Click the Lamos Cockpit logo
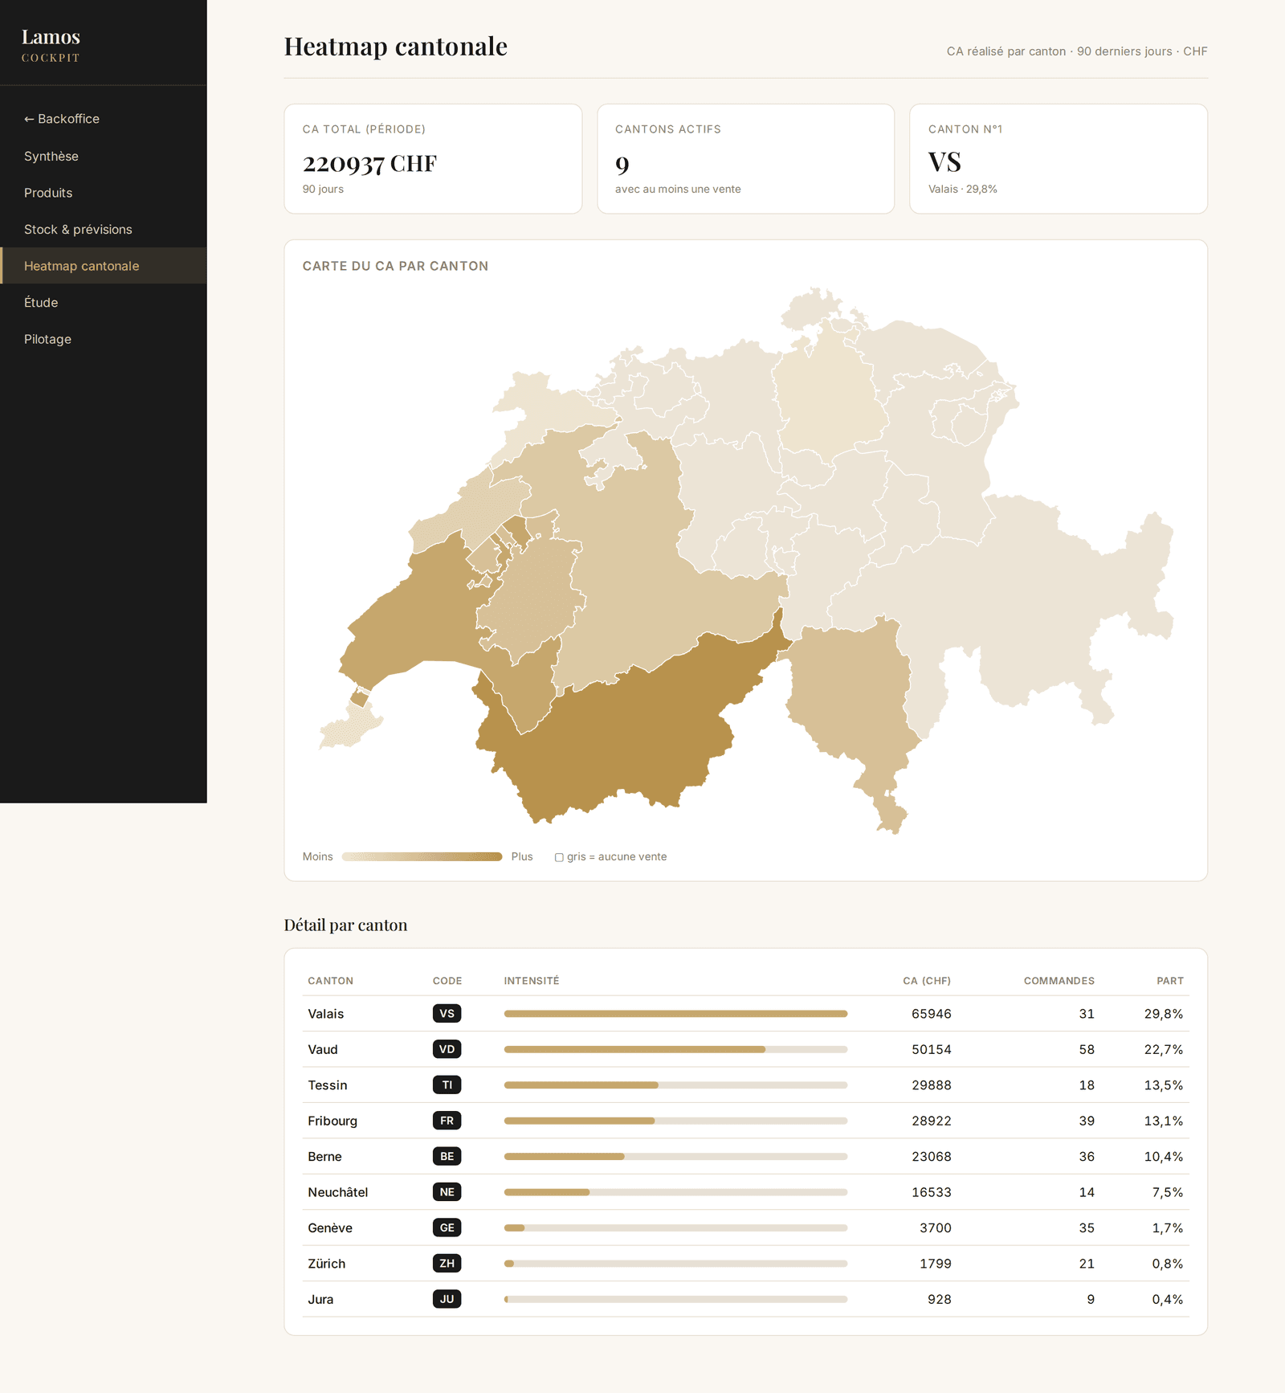Screen dimensions: 1285x1393 (x=51, y=45)
